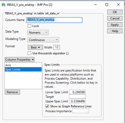The height and width of the screenshot is (123, 125).
Task: Uncheck Show as Graph Reference Lines
Action: coord(47,106)
